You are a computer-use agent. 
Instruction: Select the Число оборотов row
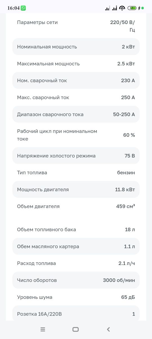(x=76, y=280)
